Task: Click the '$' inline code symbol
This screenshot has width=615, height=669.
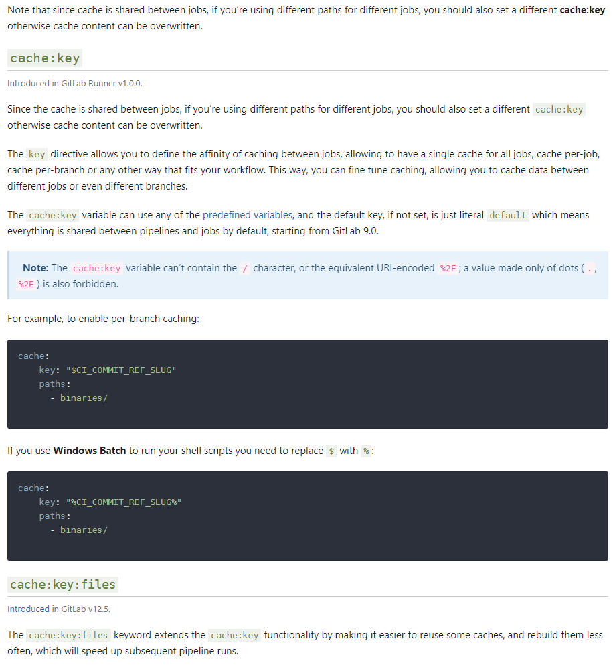Action: point(331,451)
